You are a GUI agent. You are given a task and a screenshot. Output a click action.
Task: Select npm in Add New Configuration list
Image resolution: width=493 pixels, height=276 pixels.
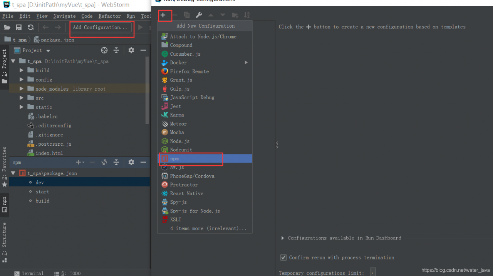click(205, 158)
